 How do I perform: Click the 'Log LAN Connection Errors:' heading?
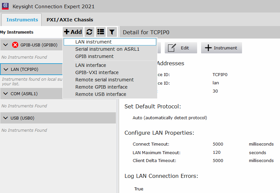(161, 176)
